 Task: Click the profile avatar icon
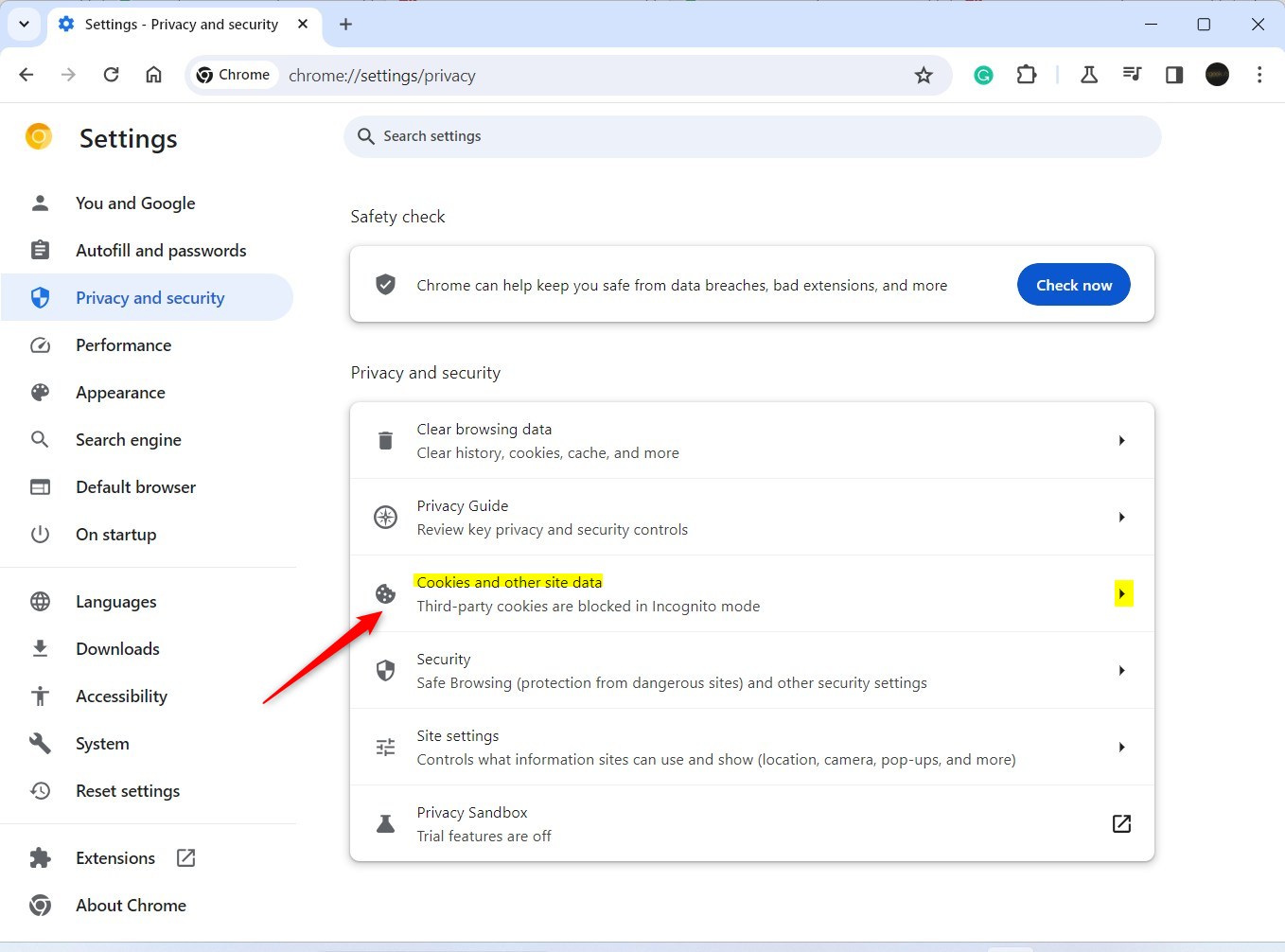1217,75
